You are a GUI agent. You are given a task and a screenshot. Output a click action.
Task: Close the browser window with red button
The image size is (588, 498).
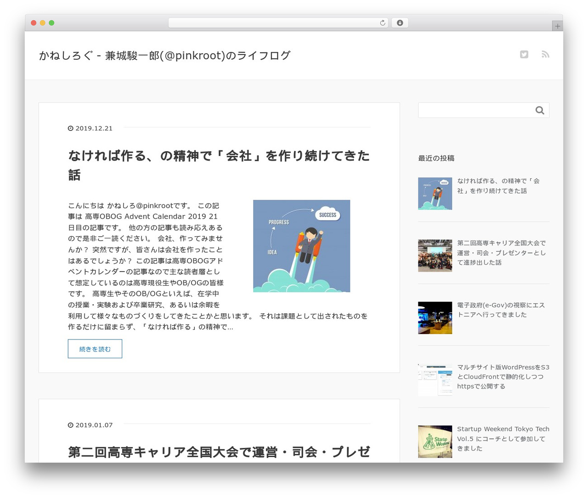pos(34,23)
